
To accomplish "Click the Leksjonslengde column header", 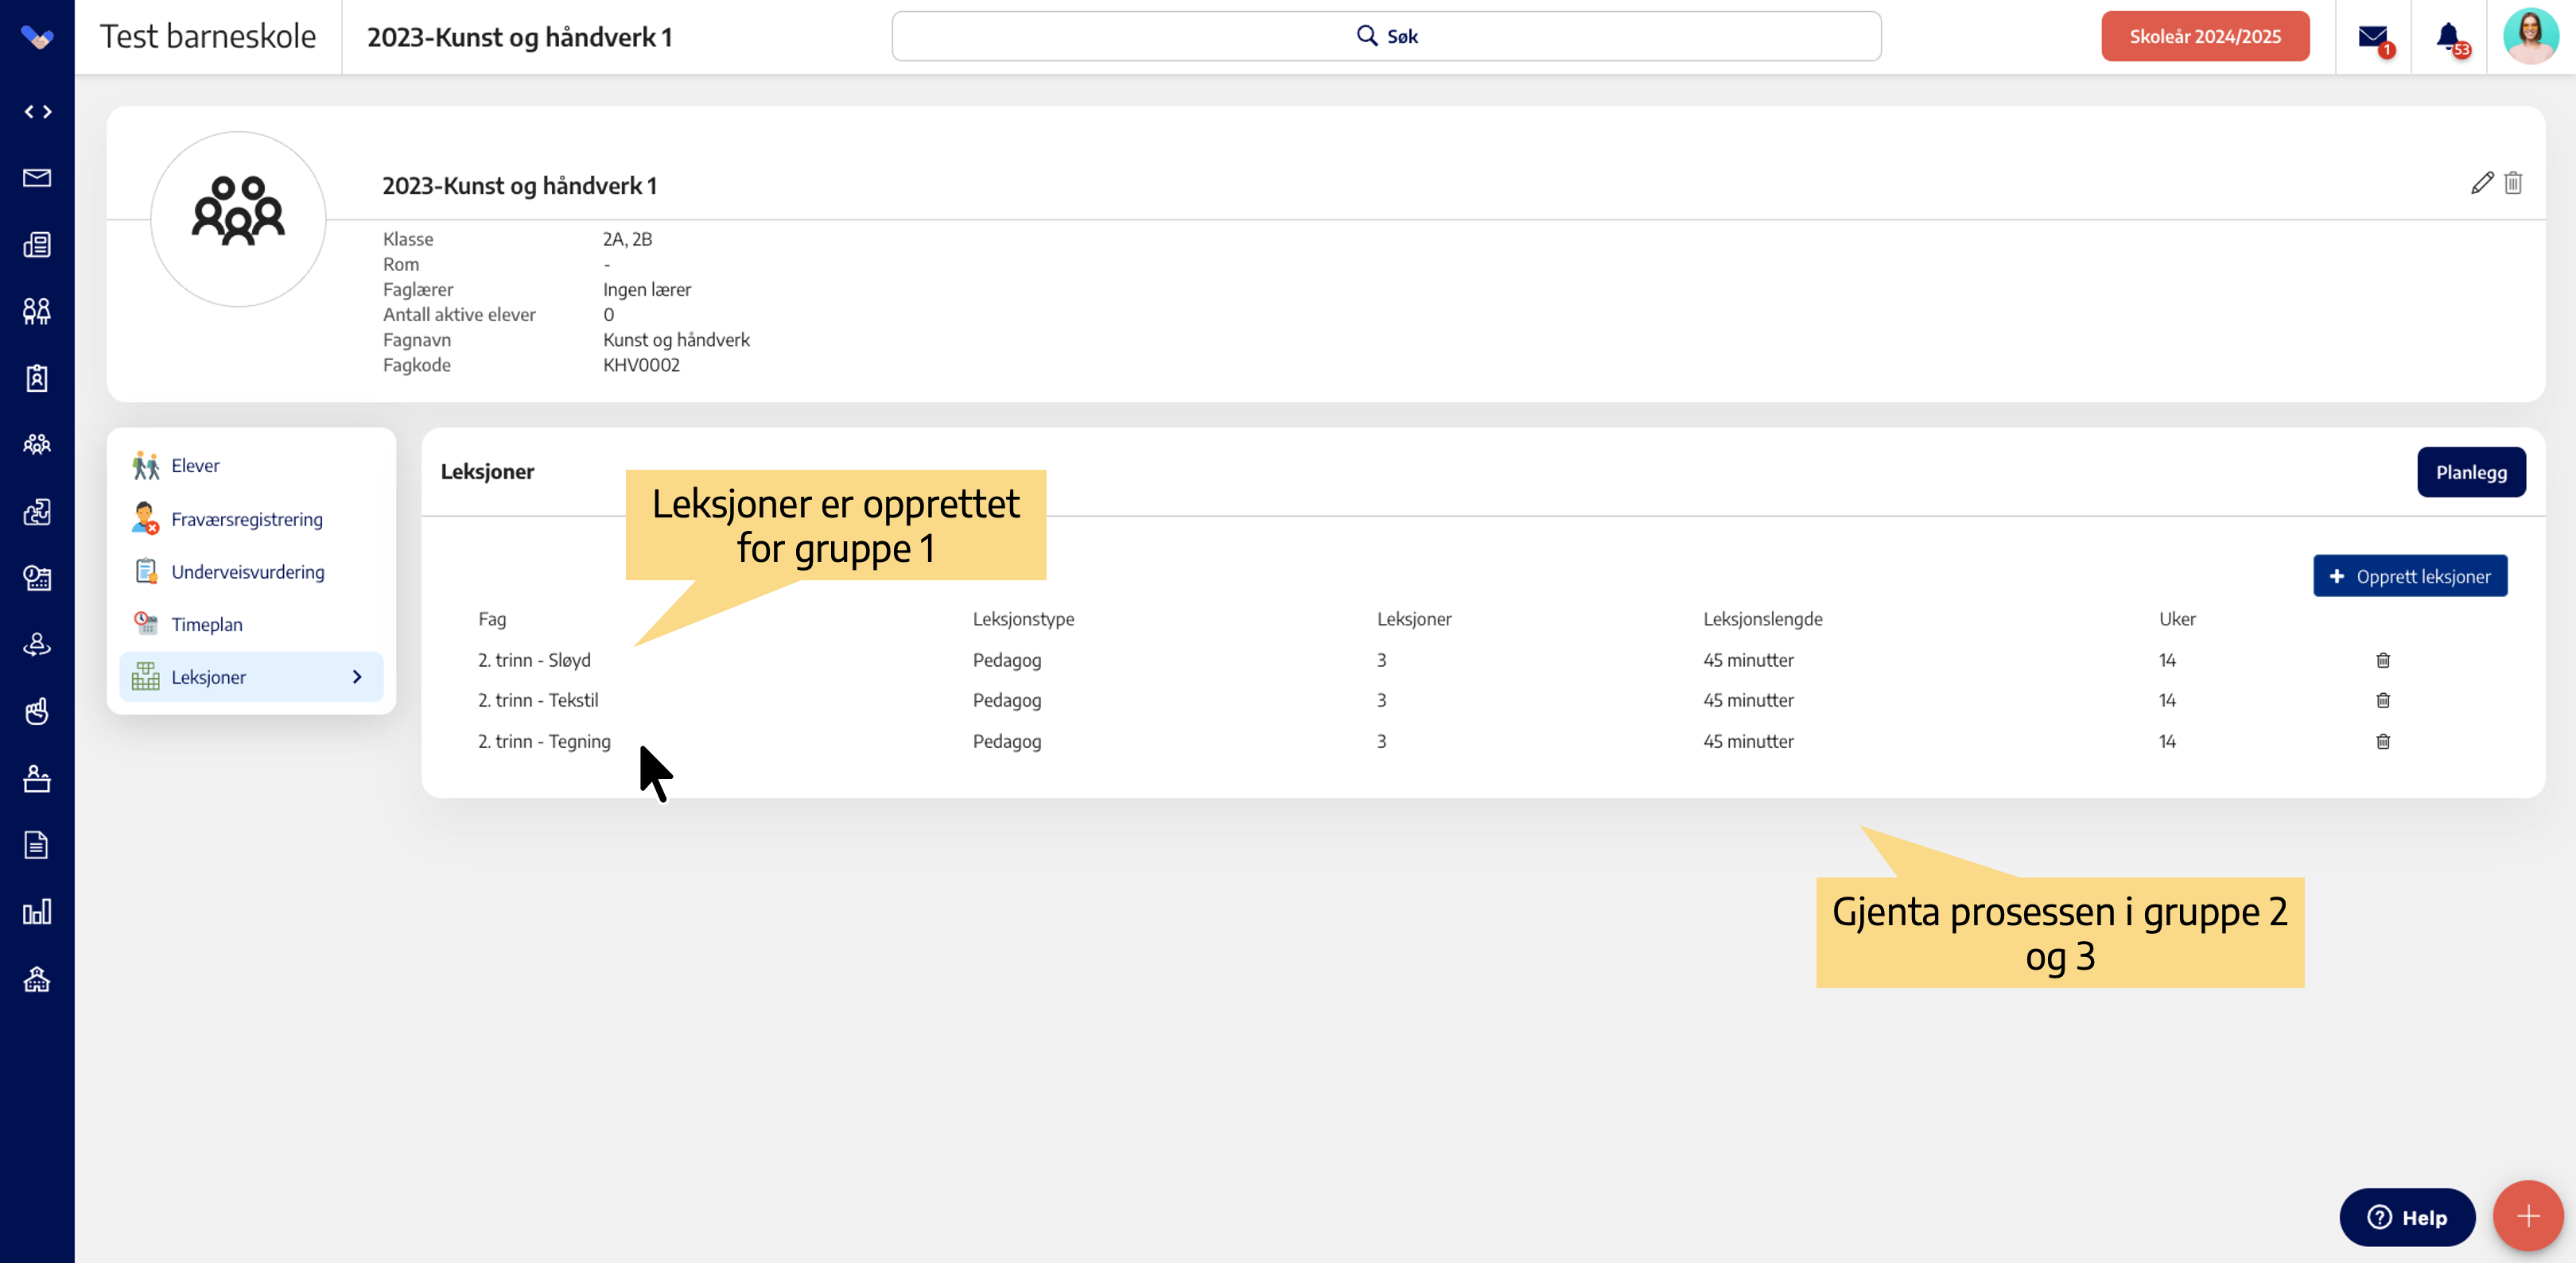I will click(1762, 618).
